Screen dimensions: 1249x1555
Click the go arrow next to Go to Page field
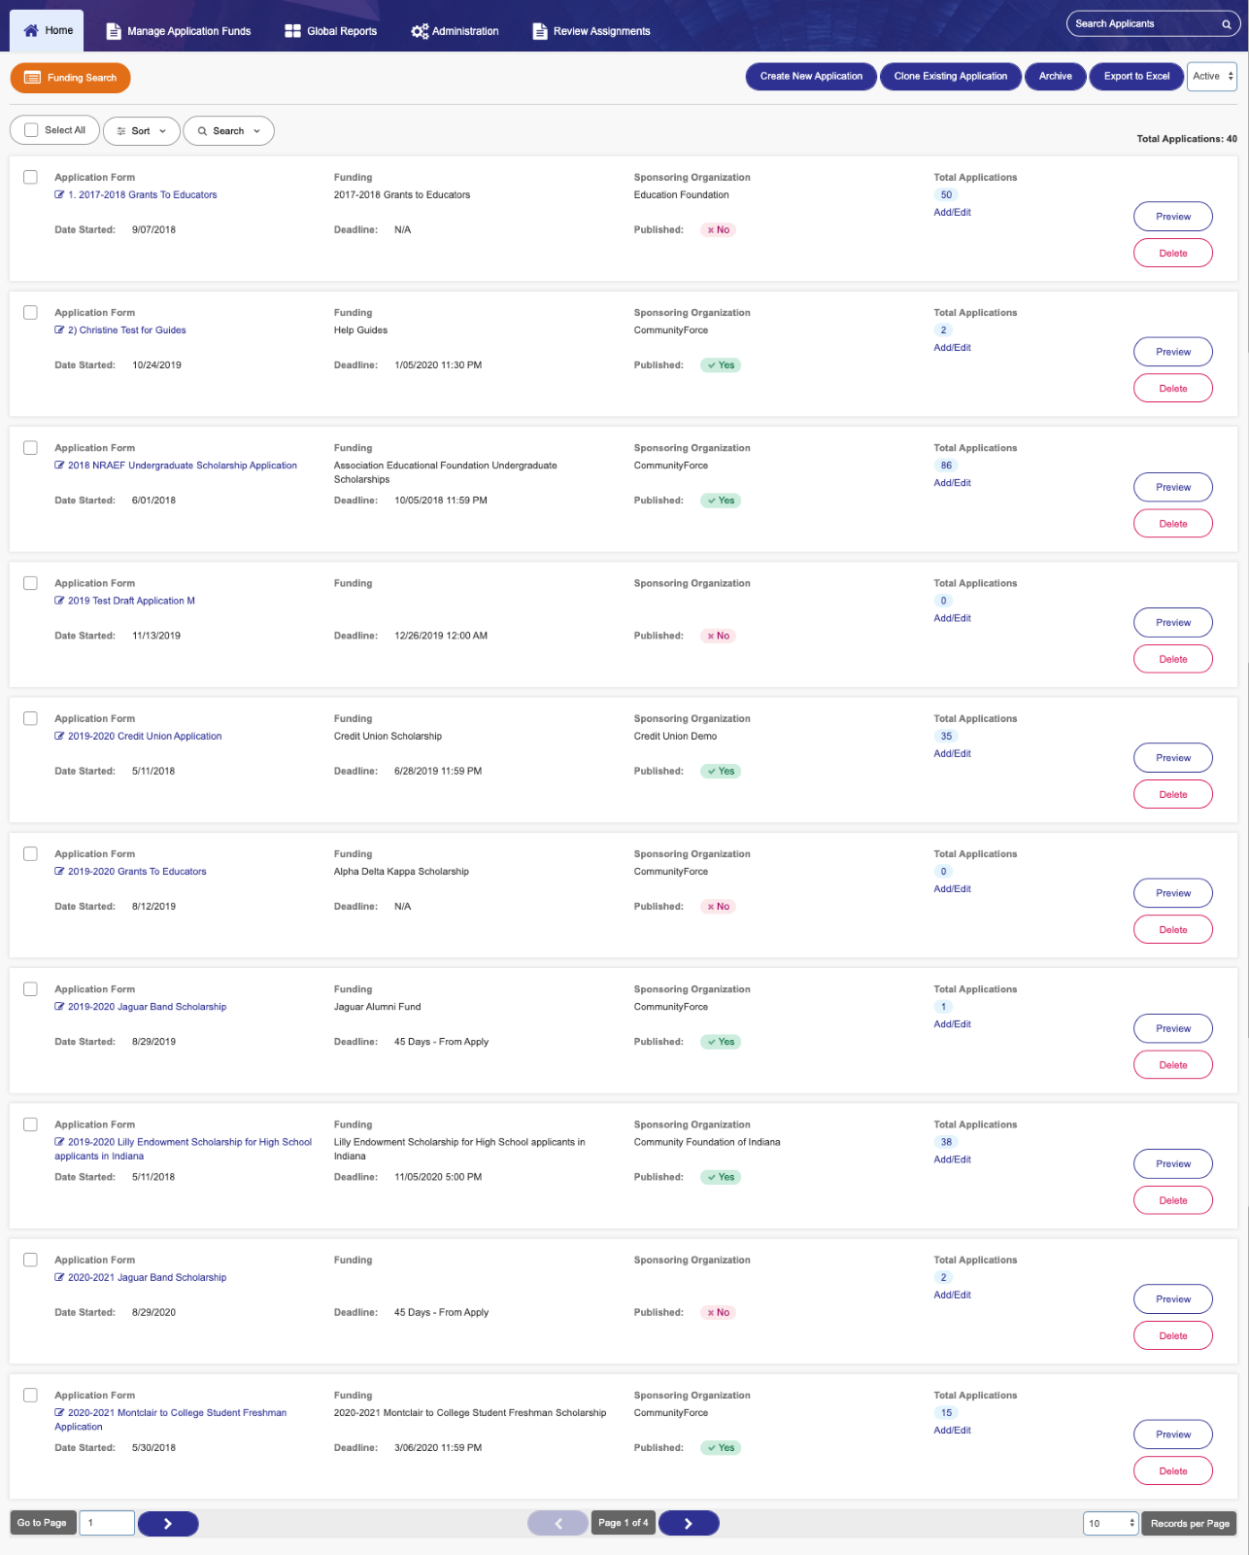pyautogui.click(x=168, y=1523)
